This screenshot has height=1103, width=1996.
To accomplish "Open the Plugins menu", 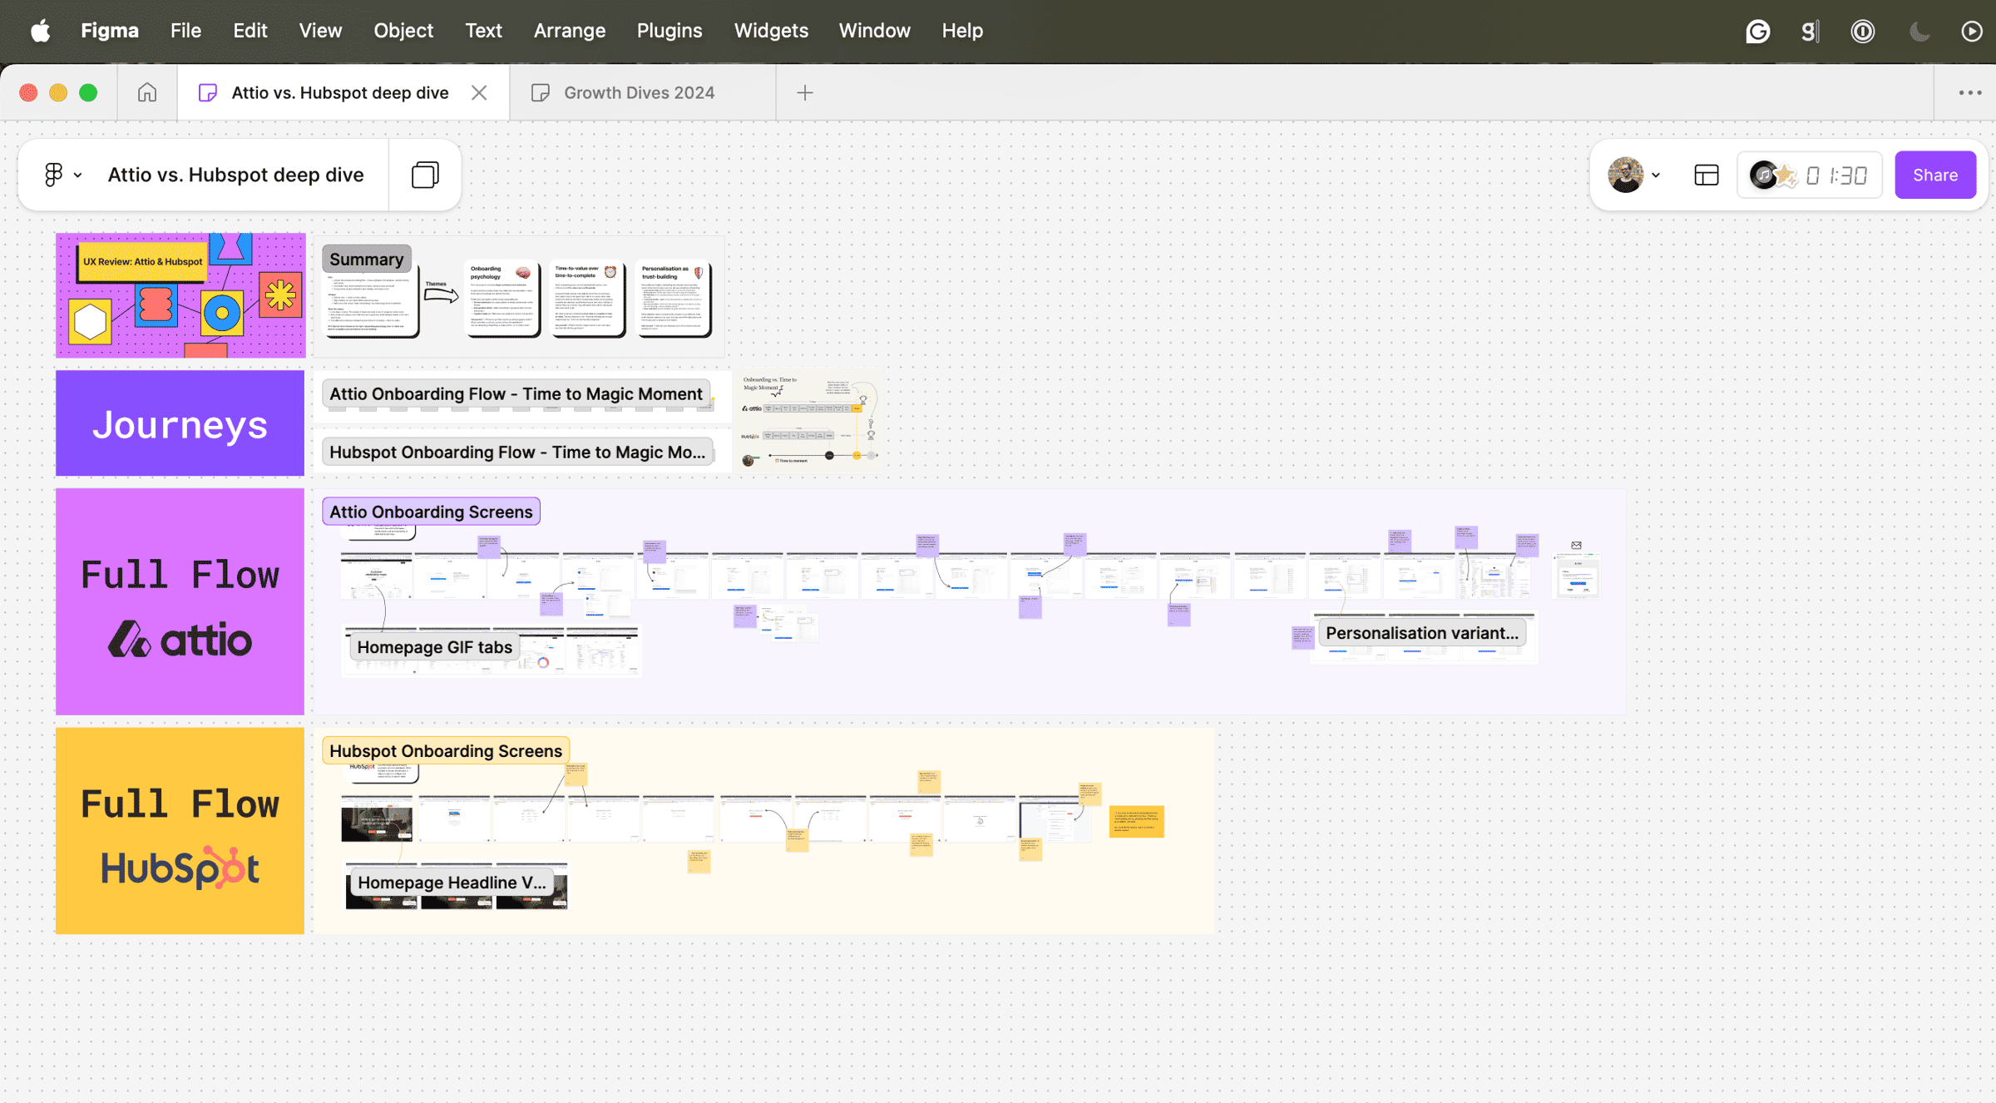I will [x=669, y=31].
